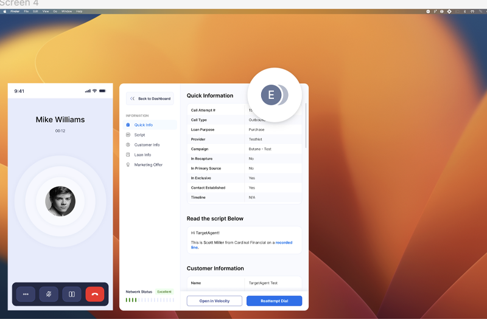
Task: Click the red hang up call button
Action: tap(95, 294)
